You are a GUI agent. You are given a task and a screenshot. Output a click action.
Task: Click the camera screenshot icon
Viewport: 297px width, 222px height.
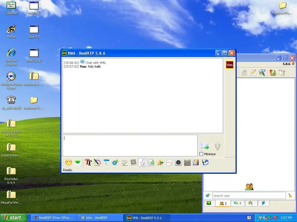(x=178, y=162)
